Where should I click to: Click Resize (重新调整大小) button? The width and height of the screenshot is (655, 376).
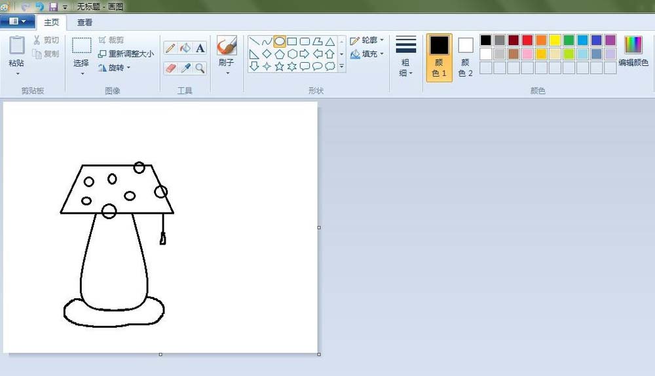126,54
